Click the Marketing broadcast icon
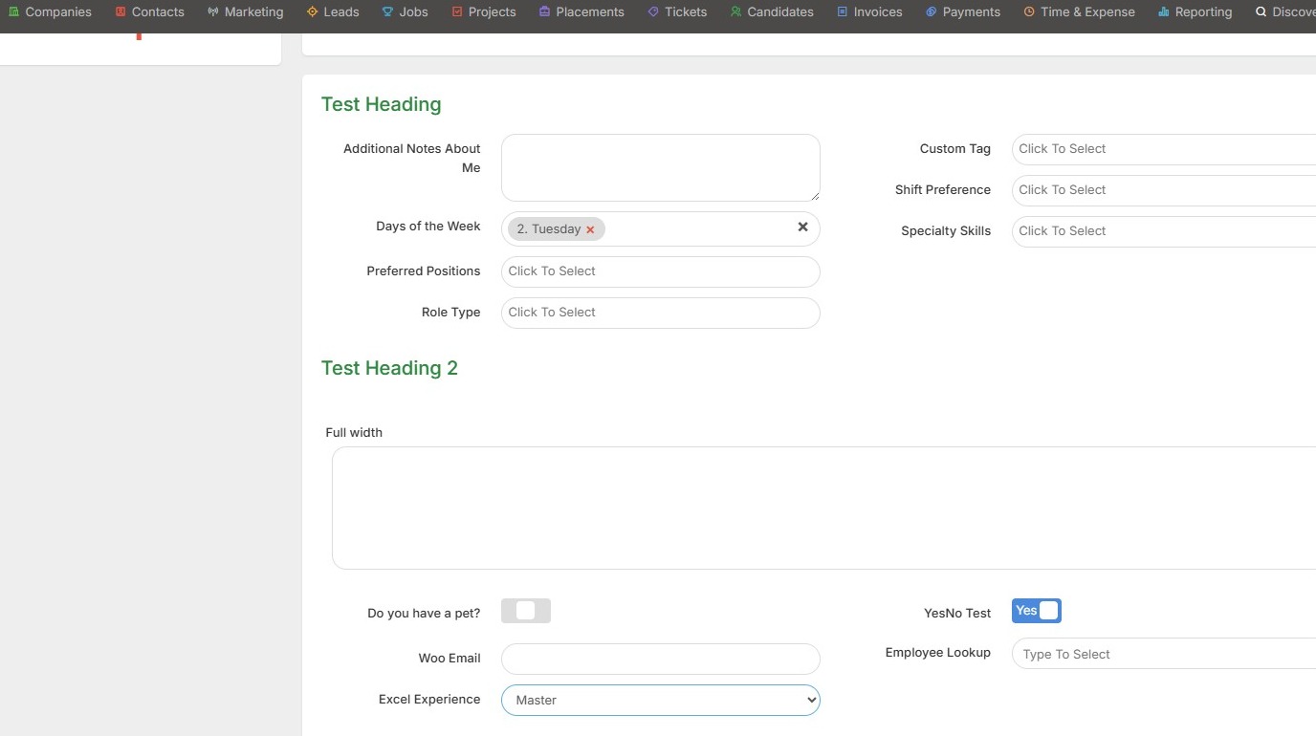The image size is (1316, 736). 213,12
